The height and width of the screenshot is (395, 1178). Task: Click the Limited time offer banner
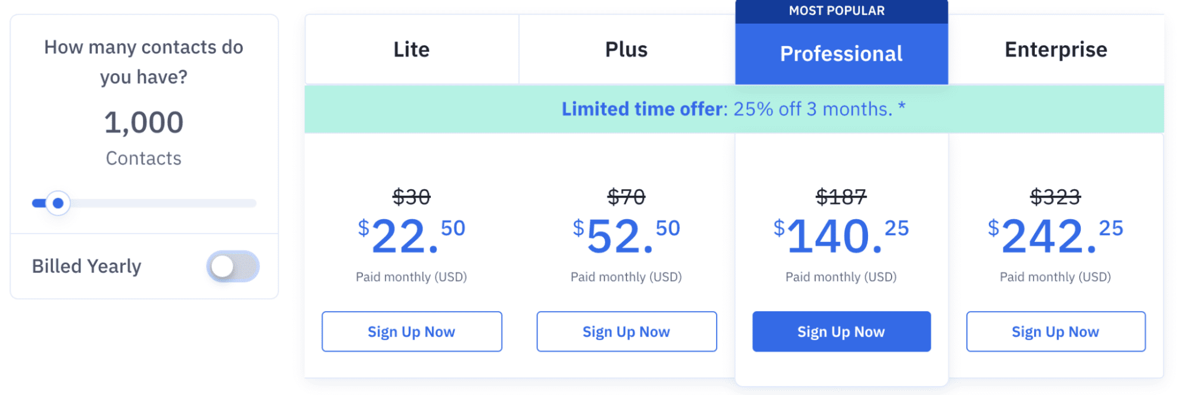click(733, 109)
